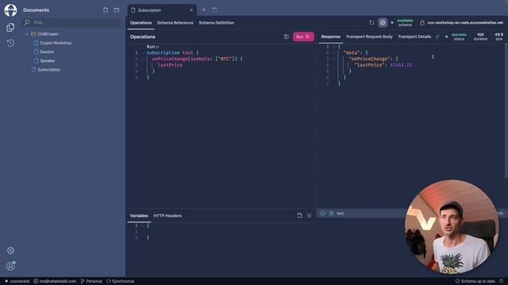Open the Subscription document in tree
The width and height of the screenshot is (508, 285).
[x=49, y=70]
